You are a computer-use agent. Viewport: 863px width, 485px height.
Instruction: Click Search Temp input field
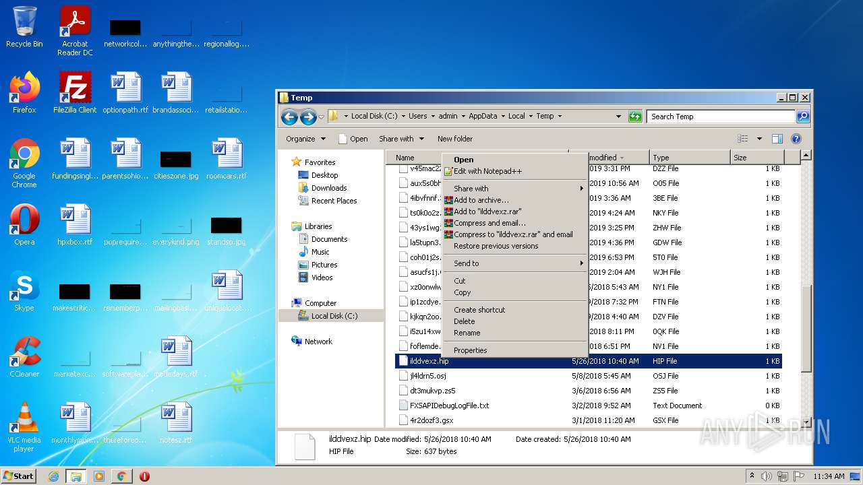click(720, 117)
